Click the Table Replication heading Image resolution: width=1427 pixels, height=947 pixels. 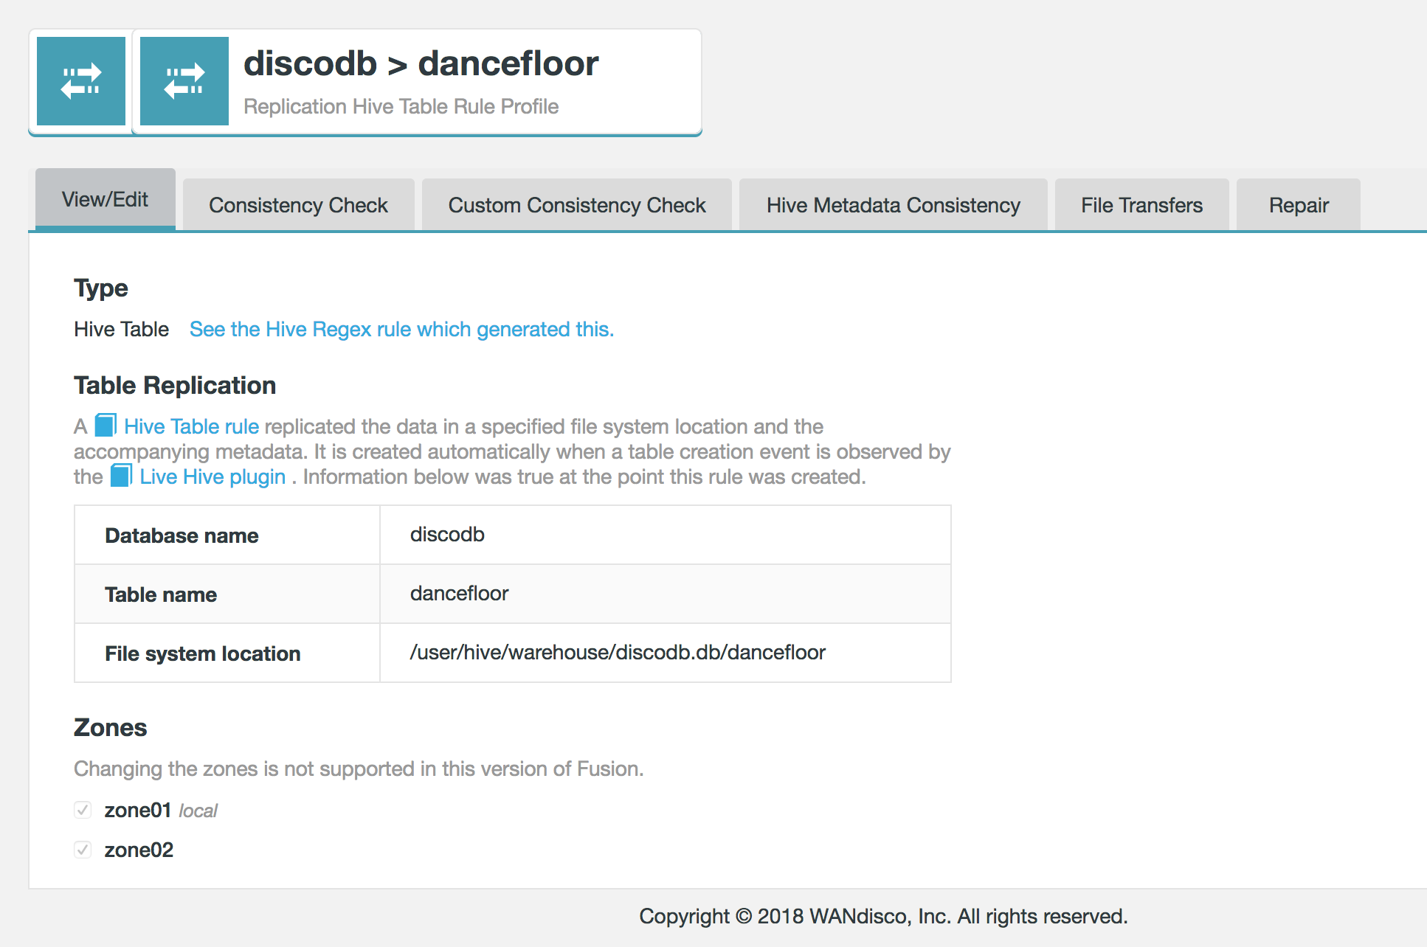click(175, 385)
